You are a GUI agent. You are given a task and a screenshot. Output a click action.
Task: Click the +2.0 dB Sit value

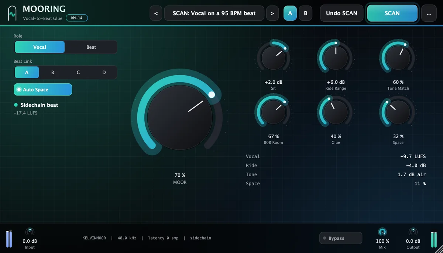coord(274,82)
